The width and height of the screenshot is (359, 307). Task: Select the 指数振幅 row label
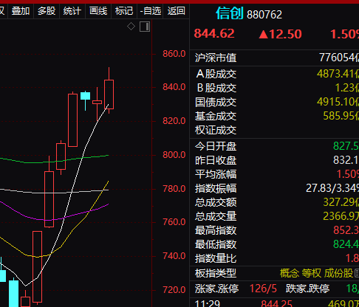(x=216, y=188)
